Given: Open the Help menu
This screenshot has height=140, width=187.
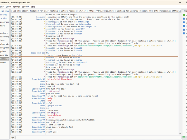Looking at the screenshot, I should [33, 6].
